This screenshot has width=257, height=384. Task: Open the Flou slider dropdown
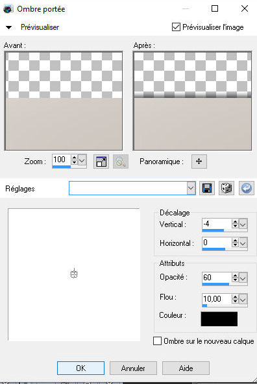[243, 300]
